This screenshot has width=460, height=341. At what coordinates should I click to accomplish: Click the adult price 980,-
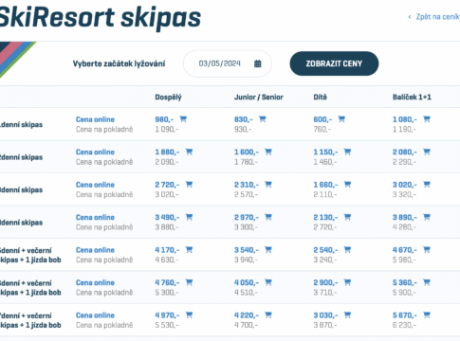click(x=164, y=119)
